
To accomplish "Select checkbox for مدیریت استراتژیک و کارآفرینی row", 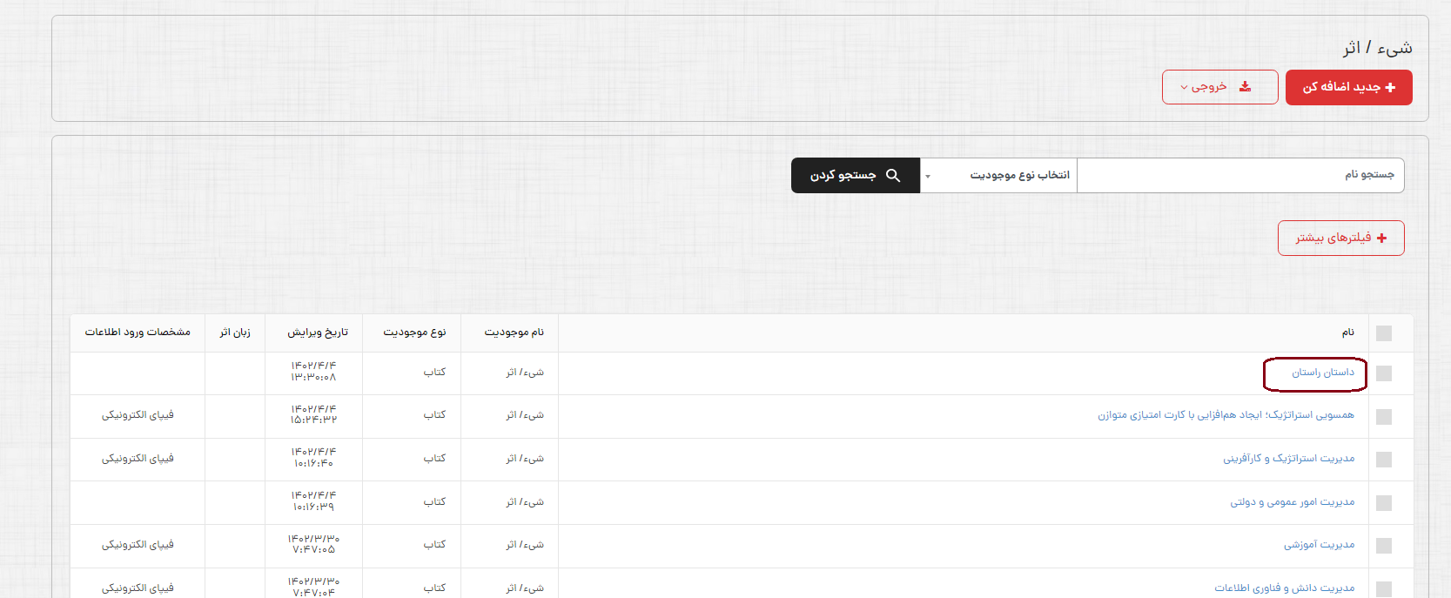I will (1384, 460).
